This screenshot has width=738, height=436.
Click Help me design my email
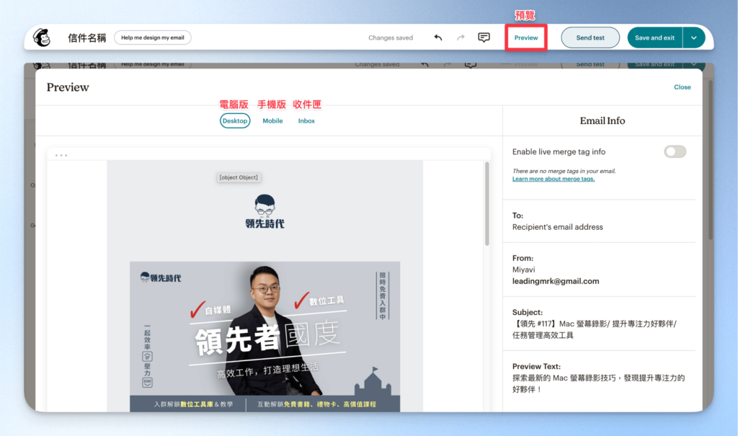pos(153,37)
